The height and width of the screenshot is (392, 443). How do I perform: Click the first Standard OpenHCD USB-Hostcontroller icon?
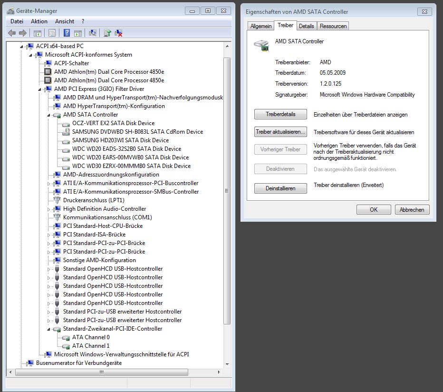[57, 269]
